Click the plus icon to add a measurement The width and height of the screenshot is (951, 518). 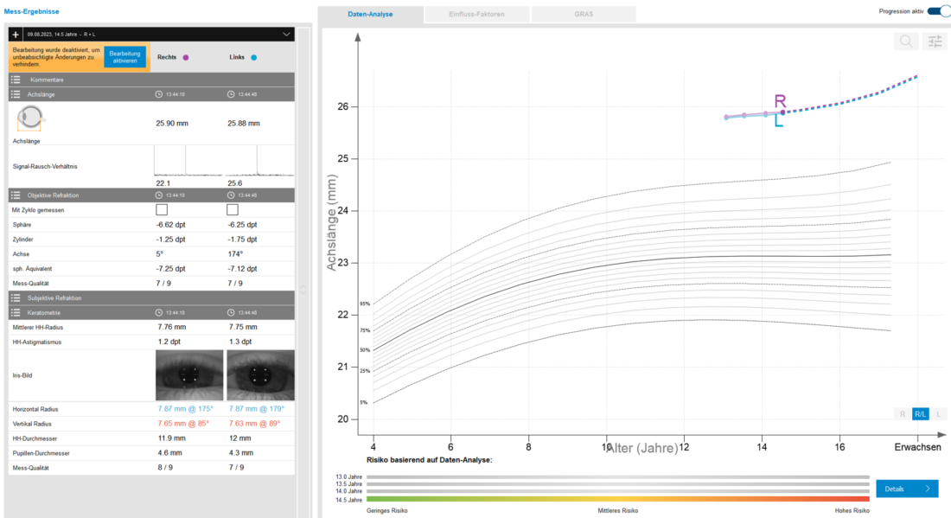[16, 34]
